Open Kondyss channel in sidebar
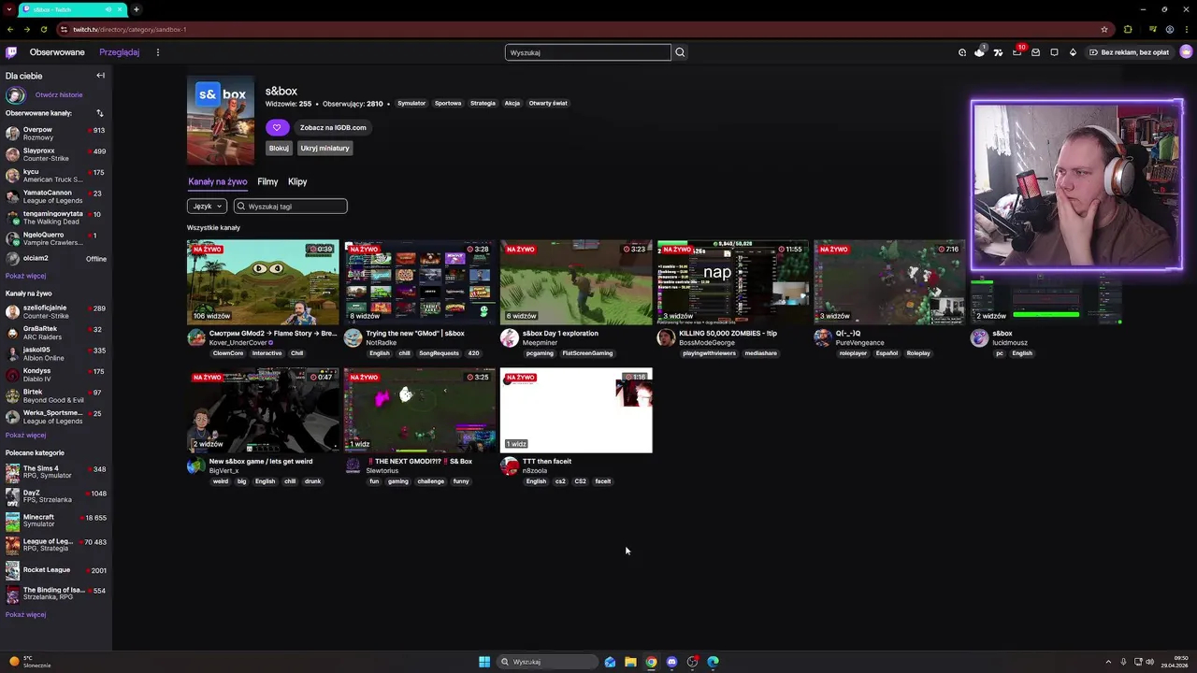The image size is (1197, 673). click(x=55, y=375)
